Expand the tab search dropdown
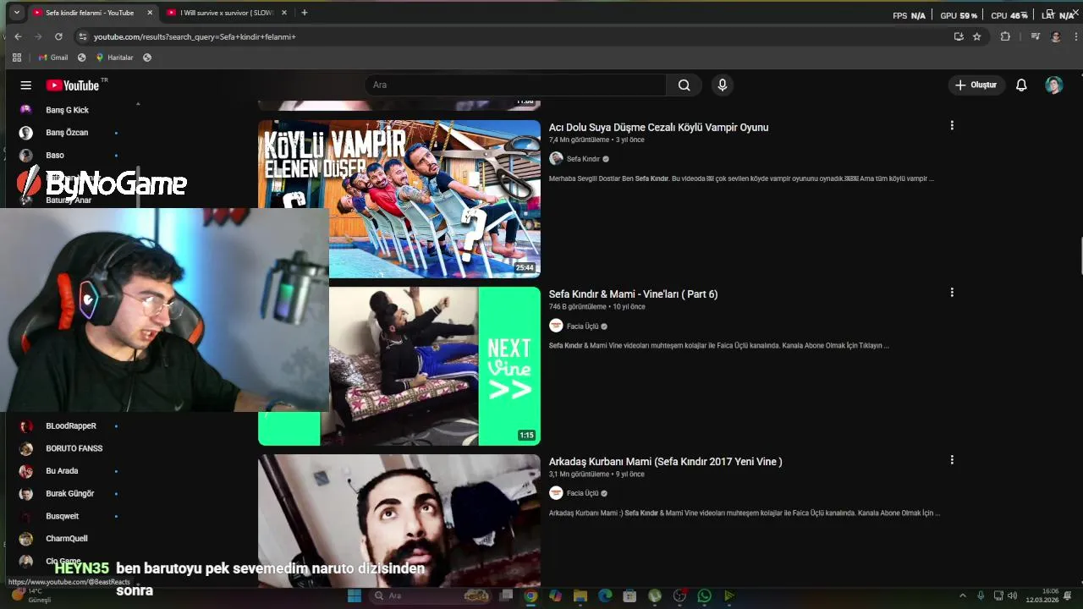 point(16,13)
